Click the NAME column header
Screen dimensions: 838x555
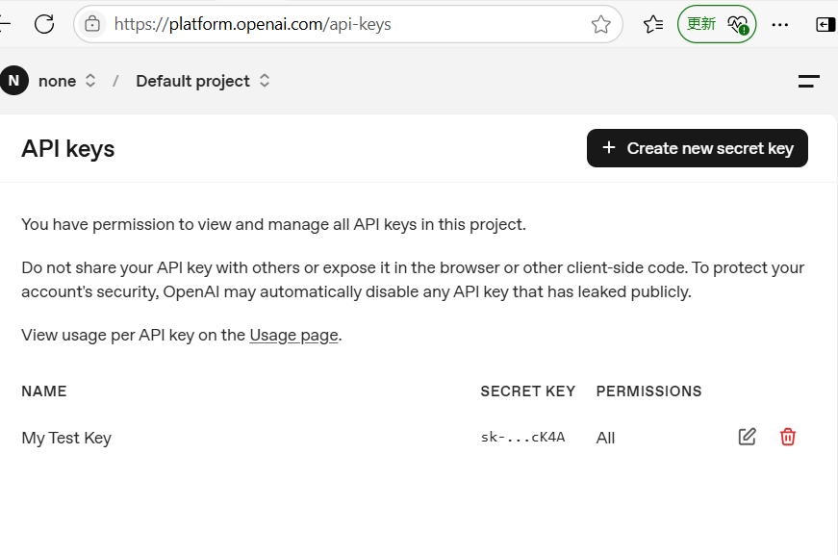coord(44,391)
